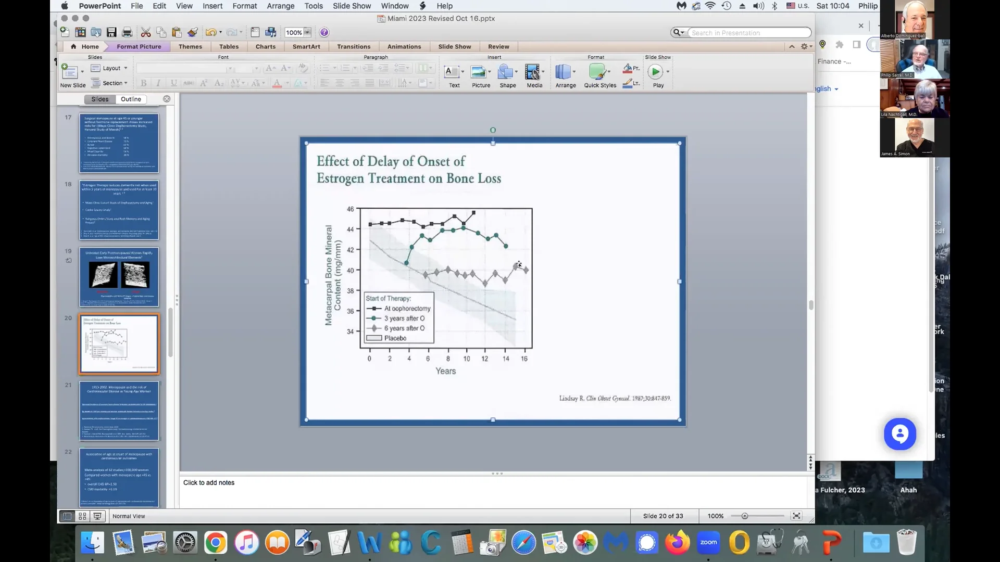Click the rotation handle above picture
The width and height of the screenshot is (1000, 562).
pos(493,130)
